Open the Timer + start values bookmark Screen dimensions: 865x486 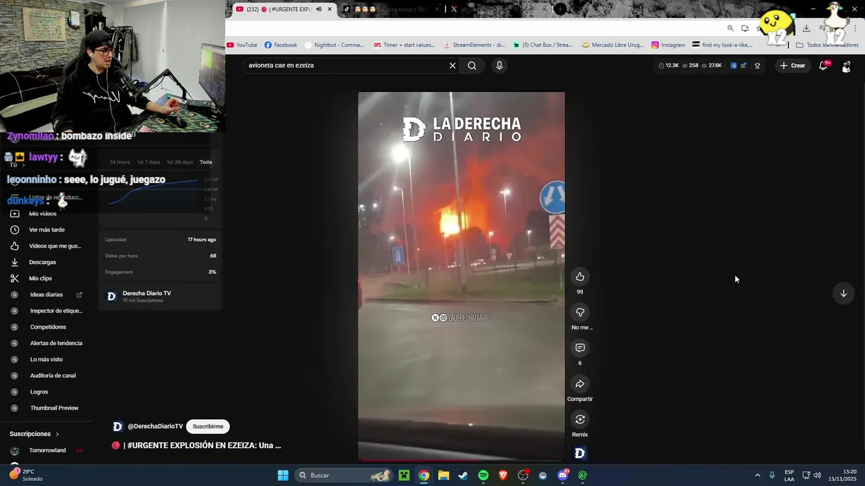(404, 45)
